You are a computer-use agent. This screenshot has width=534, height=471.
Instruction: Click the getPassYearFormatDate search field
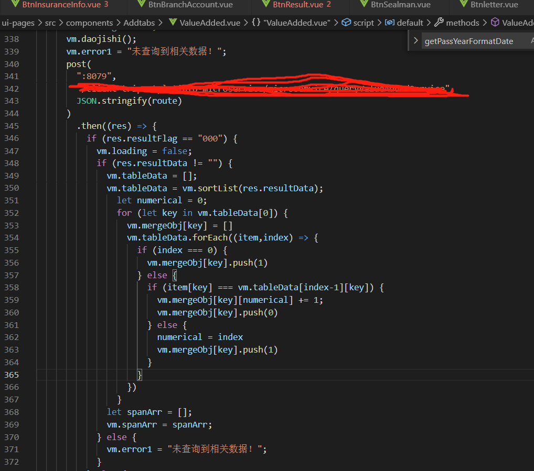click(x=477, y=41)
